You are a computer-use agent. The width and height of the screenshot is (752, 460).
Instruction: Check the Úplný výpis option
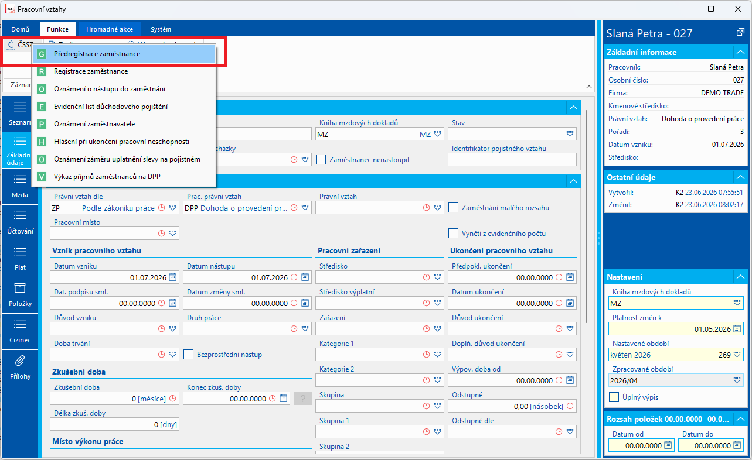[614, 397]
